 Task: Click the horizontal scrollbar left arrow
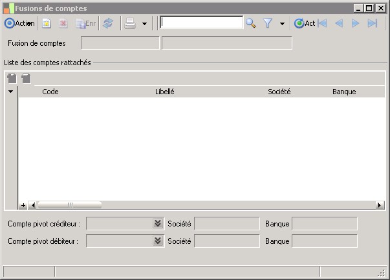(33, 205)
